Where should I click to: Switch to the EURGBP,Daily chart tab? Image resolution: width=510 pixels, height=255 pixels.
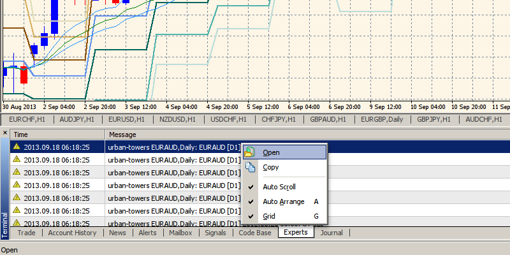382,119
